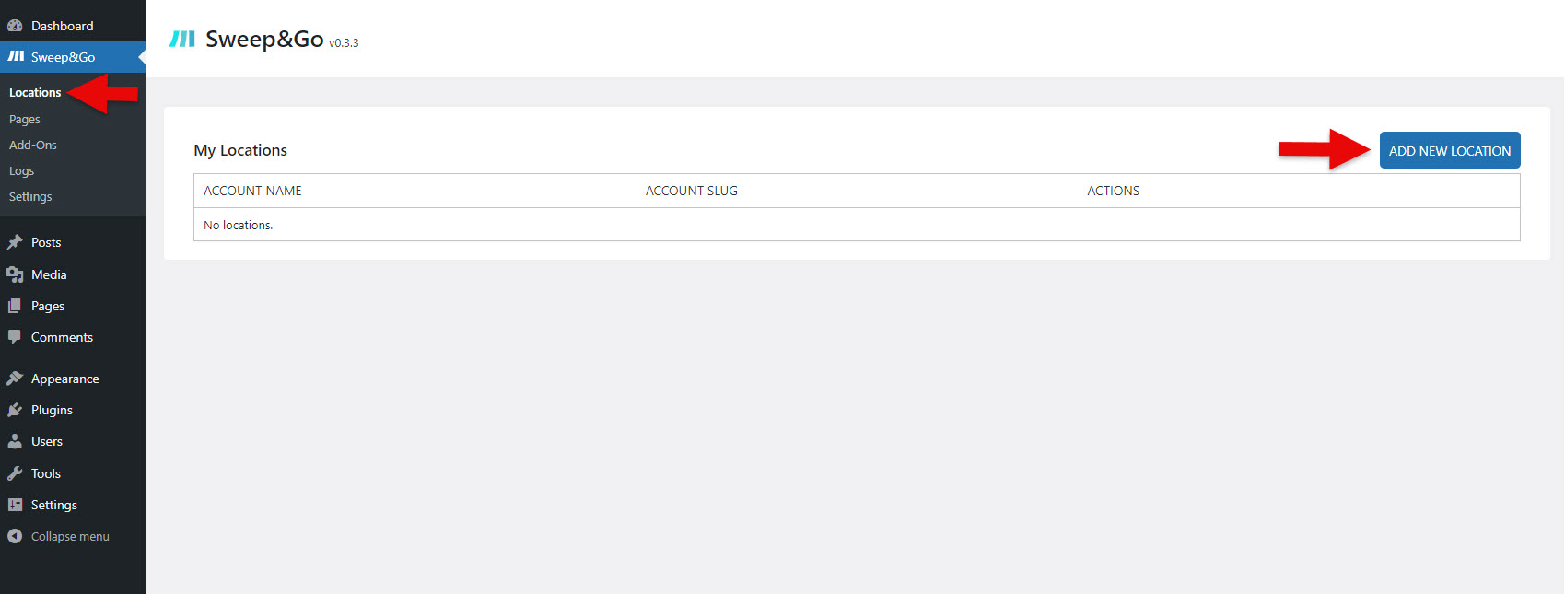The height and width of the screenshot is (594, 1565).
Task: Click the Tools wrench icon
Action: click(15, 473)
